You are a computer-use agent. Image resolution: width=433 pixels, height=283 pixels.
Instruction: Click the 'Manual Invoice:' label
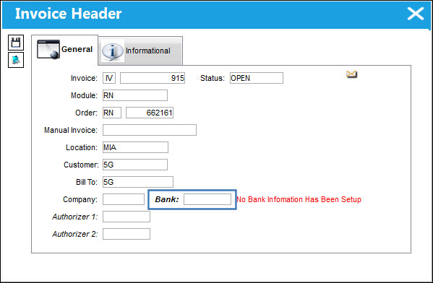(x=71, y=130)
